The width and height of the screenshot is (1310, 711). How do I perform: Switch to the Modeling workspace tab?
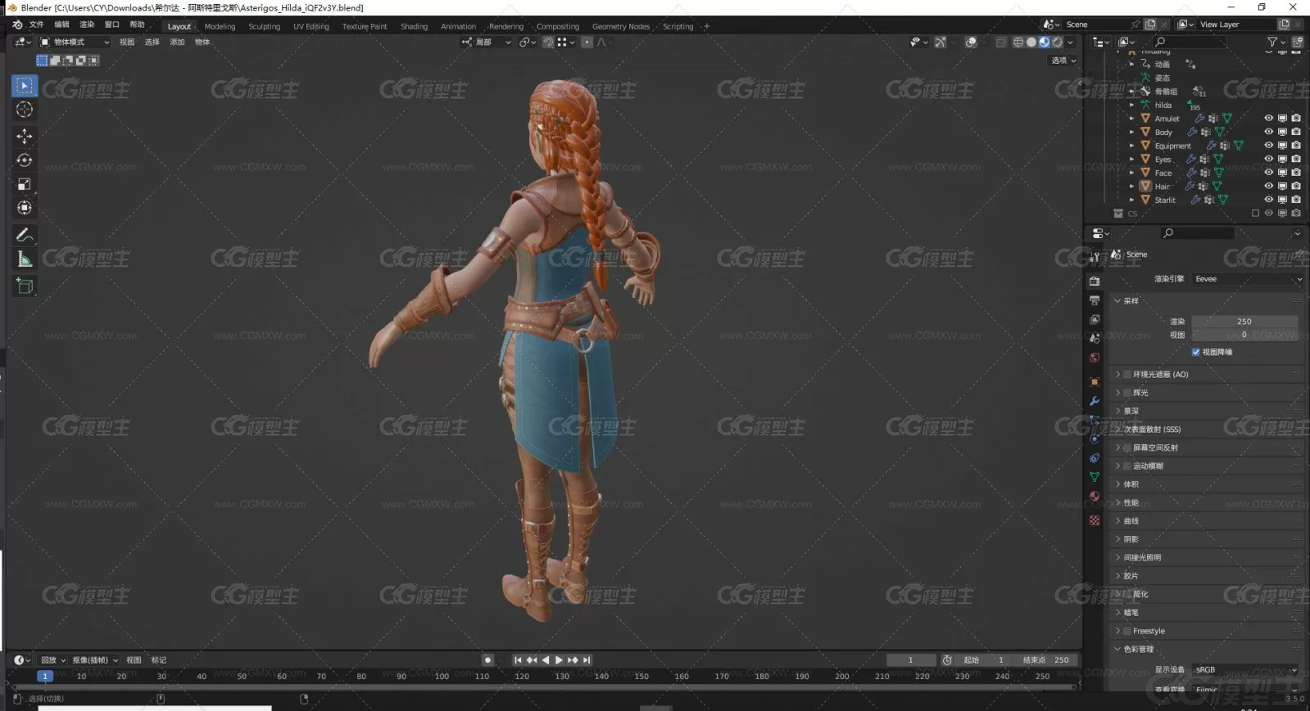[x=220, y=26]
